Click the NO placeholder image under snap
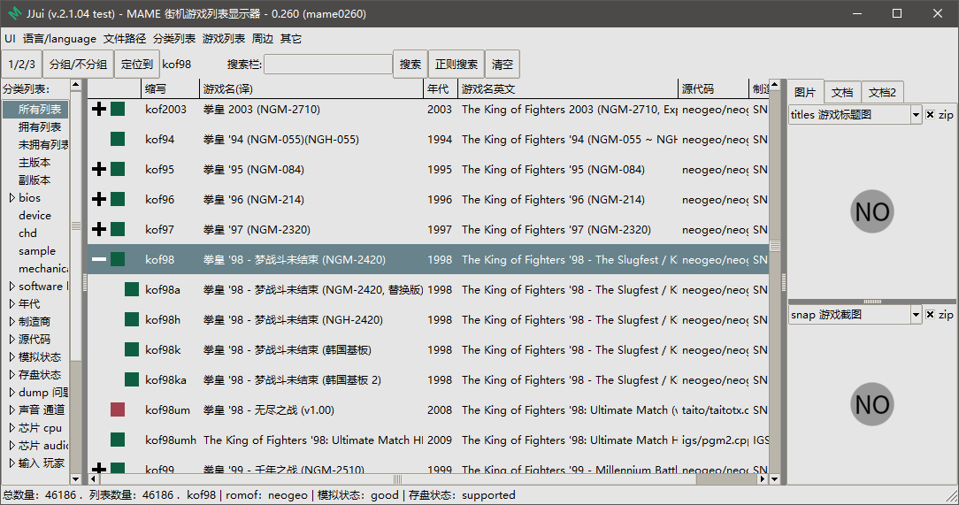Screen dimensions: 959x505 click(872, 404)
